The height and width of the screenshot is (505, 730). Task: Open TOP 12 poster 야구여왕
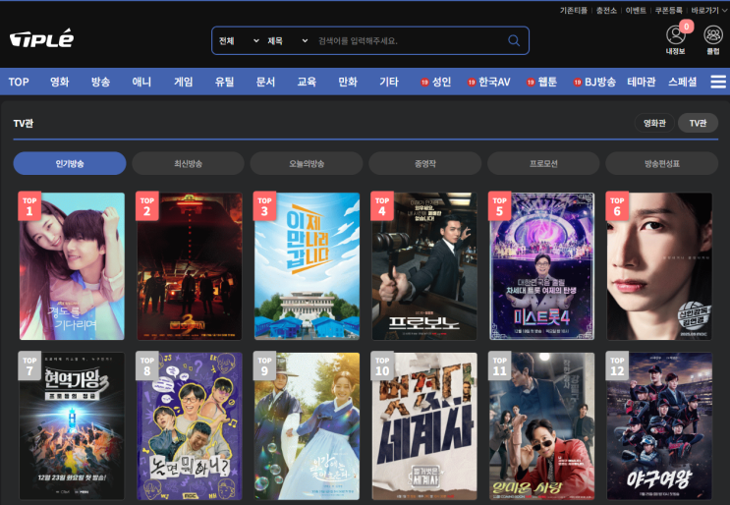659,425
